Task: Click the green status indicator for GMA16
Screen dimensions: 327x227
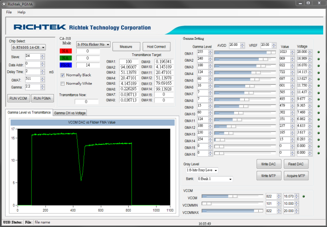Action: (x=319, y=153)
